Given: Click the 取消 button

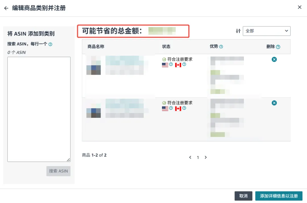Looking at the screenshot, I should click(243, 196).
